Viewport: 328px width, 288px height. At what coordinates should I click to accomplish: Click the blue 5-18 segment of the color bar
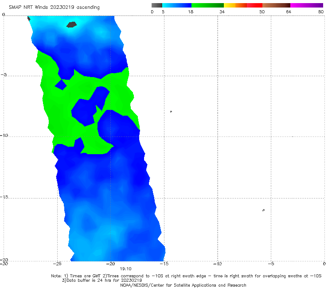pos(177,5)
